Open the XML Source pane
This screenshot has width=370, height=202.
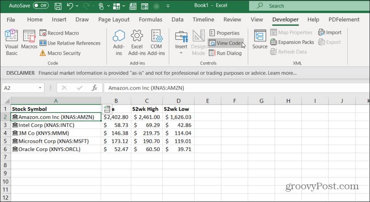260,40
